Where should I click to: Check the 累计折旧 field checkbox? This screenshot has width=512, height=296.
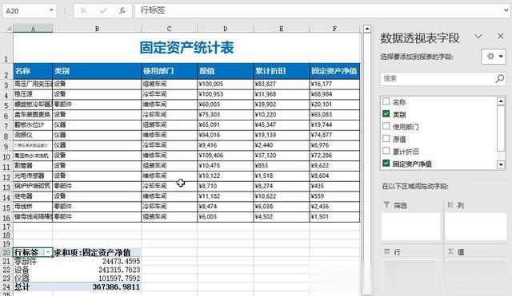coord(386,151)
